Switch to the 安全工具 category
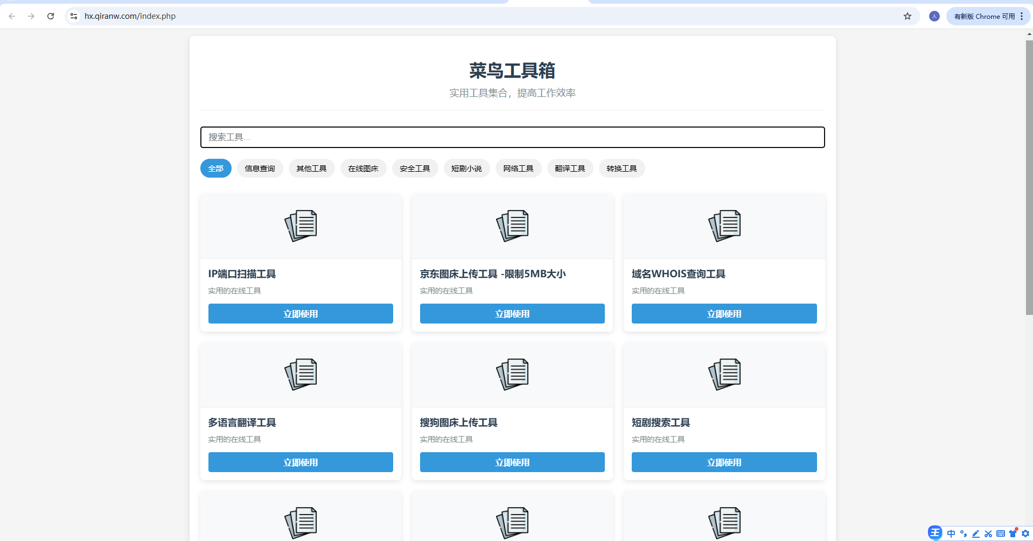This screenshot has height=541, width=1033. [415, 168]
